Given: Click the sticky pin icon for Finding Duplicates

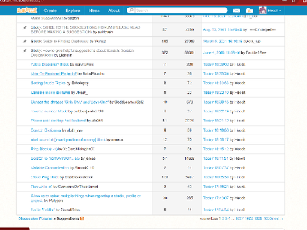Looking at the screenshot, I should [25, 41].
